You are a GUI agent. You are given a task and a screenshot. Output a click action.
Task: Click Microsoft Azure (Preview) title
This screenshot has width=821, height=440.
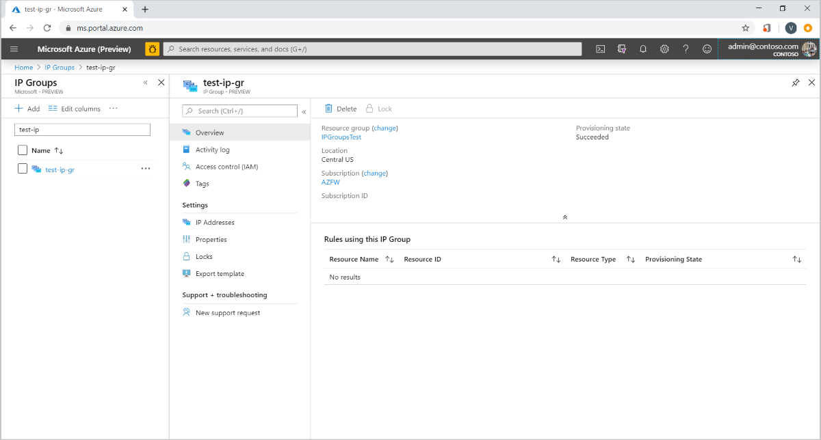[x=84, y=49]
